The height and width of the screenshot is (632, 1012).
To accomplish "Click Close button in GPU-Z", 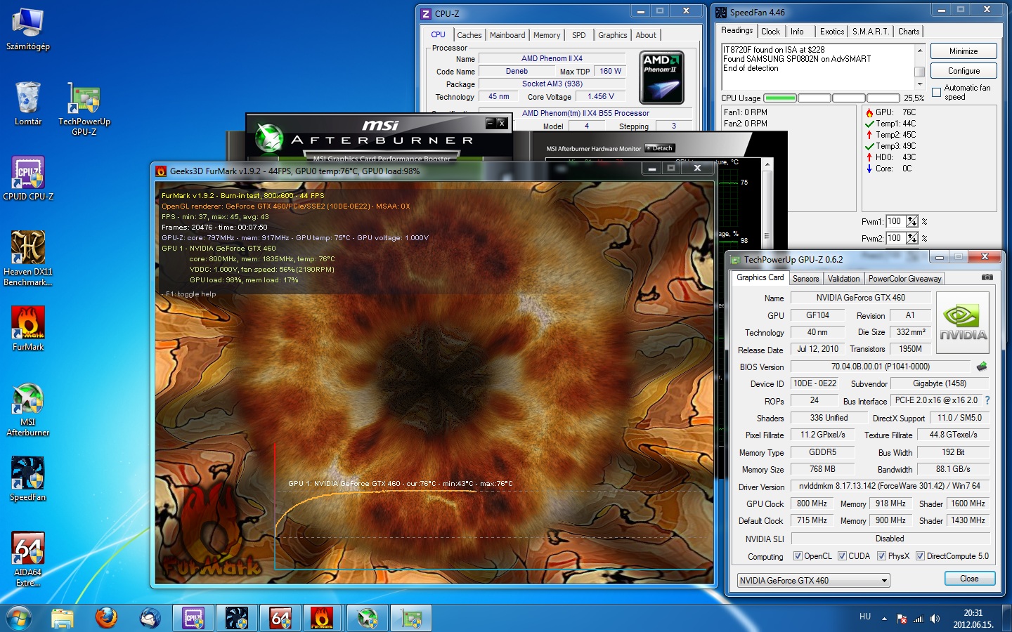I will click(x=969, y=579).
